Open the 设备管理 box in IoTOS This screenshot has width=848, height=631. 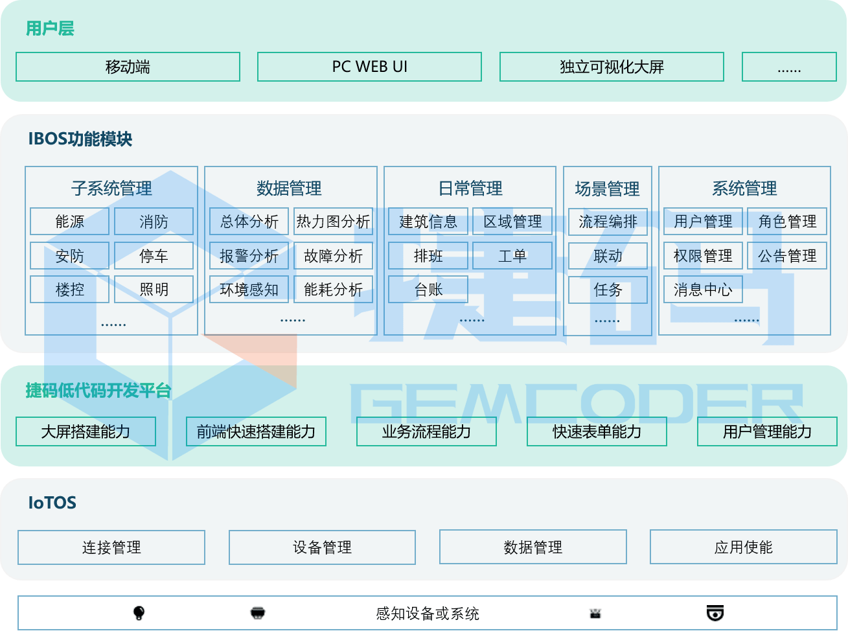[x=323, y=547]
